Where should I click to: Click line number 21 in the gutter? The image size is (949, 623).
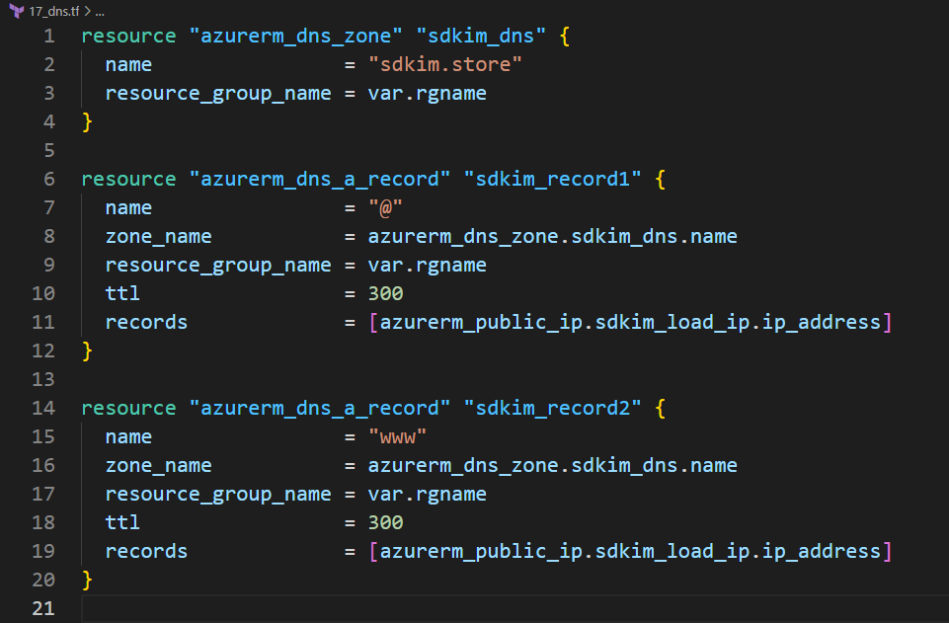point(43,608)
